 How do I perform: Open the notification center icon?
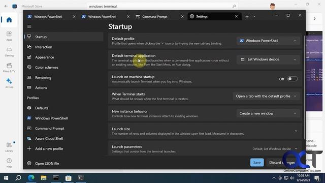click(x=317, y=178)
